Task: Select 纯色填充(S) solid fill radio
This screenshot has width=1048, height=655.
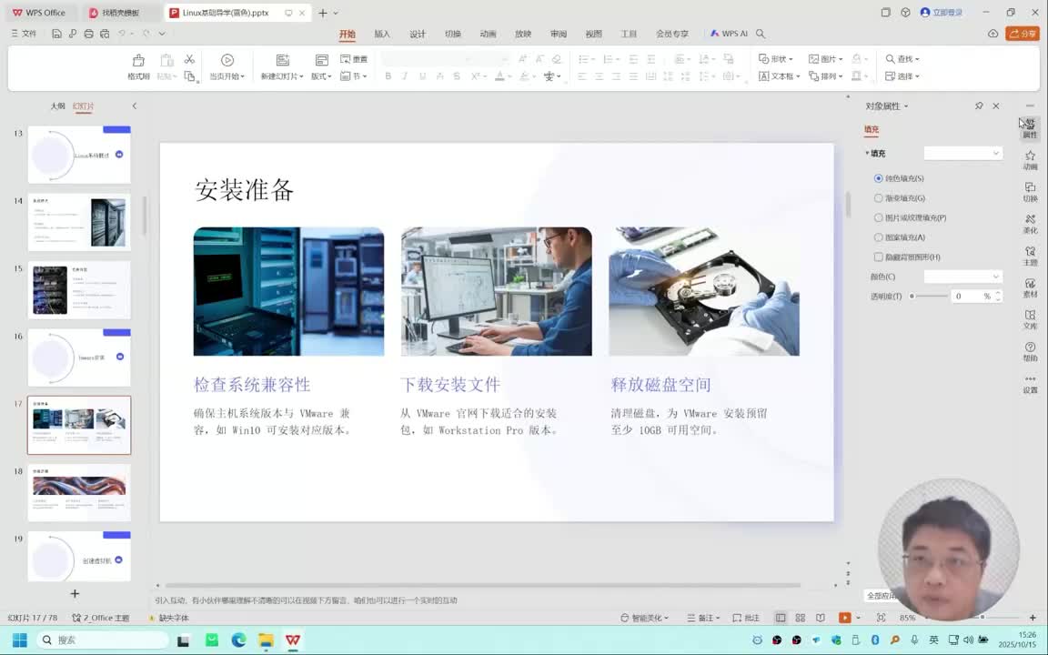Action: [878, 178]
